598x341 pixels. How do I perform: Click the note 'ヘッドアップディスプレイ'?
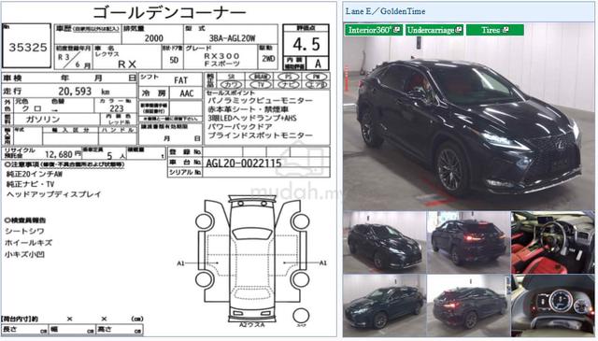coord(53,194)
